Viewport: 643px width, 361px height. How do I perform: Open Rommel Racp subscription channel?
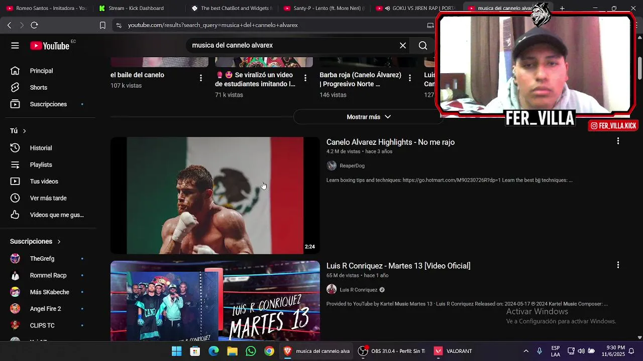tap(48, 275)
